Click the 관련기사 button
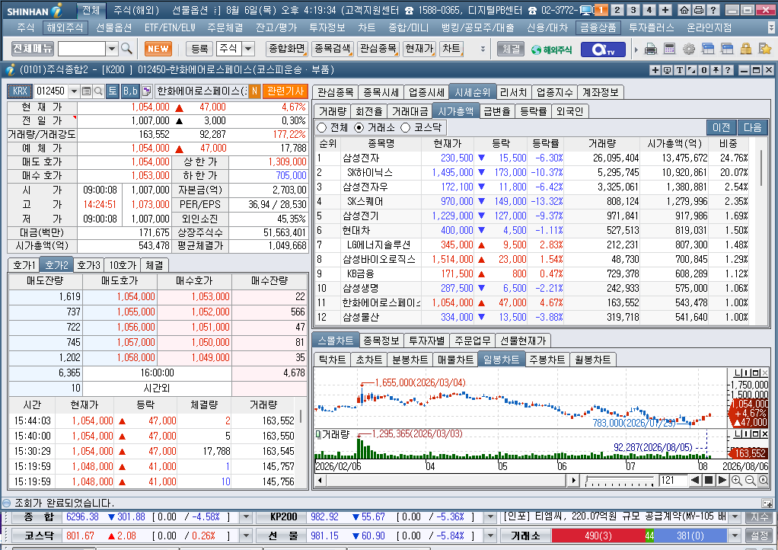Viewport: 778px width, 550px height. click(285, 91)
